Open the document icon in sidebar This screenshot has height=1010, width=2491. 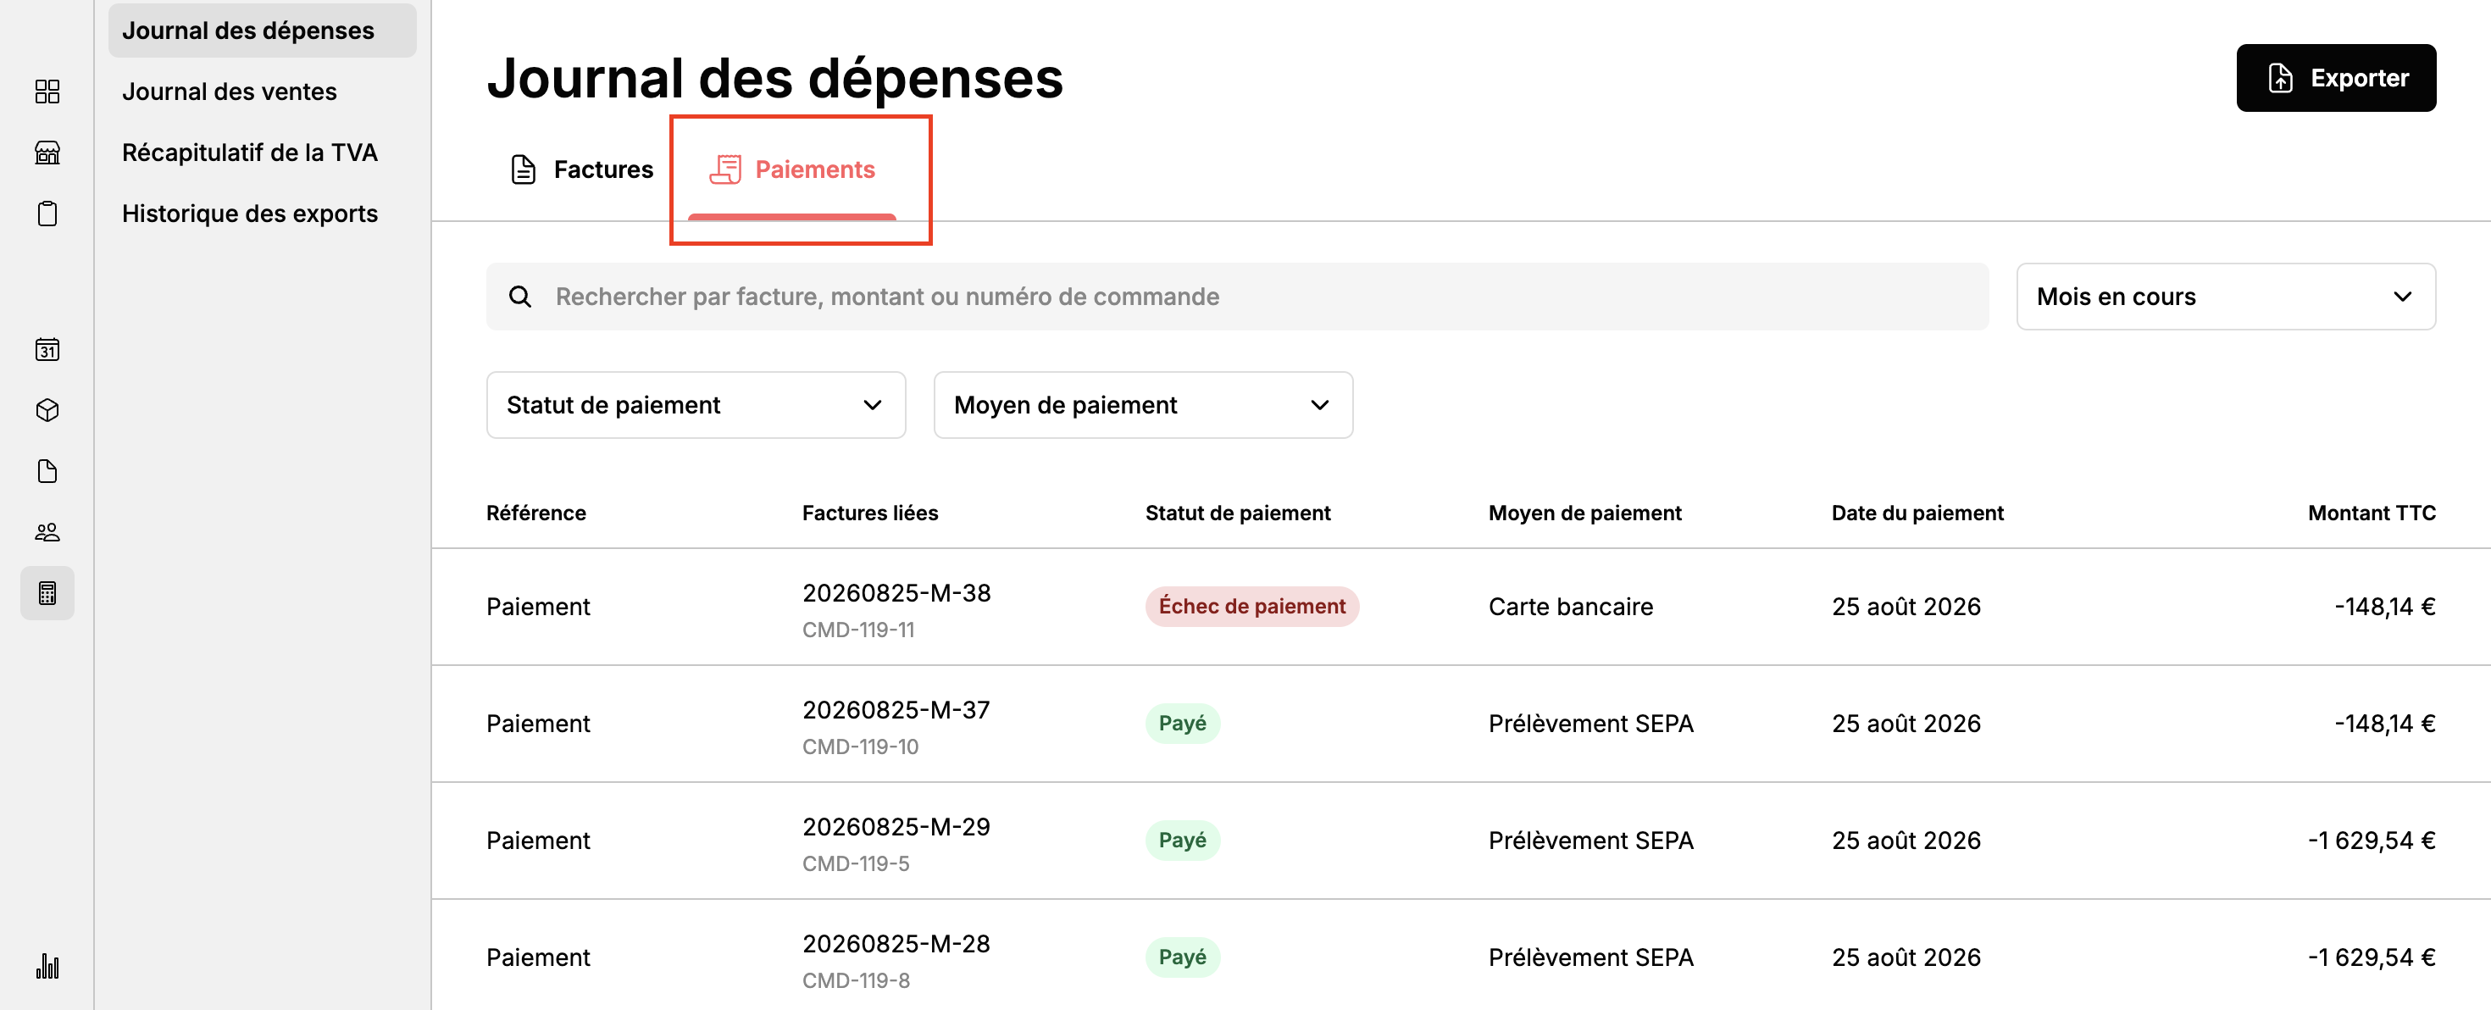tap(47, 470)
